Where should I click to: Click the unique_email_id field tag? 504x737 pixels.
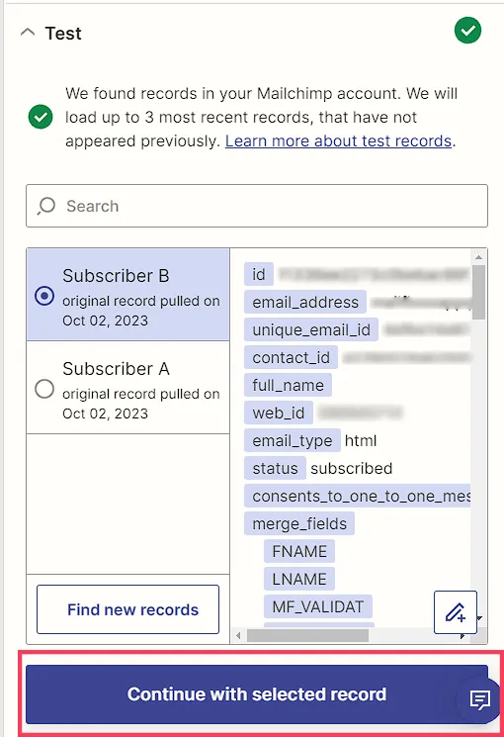[311, 330]
